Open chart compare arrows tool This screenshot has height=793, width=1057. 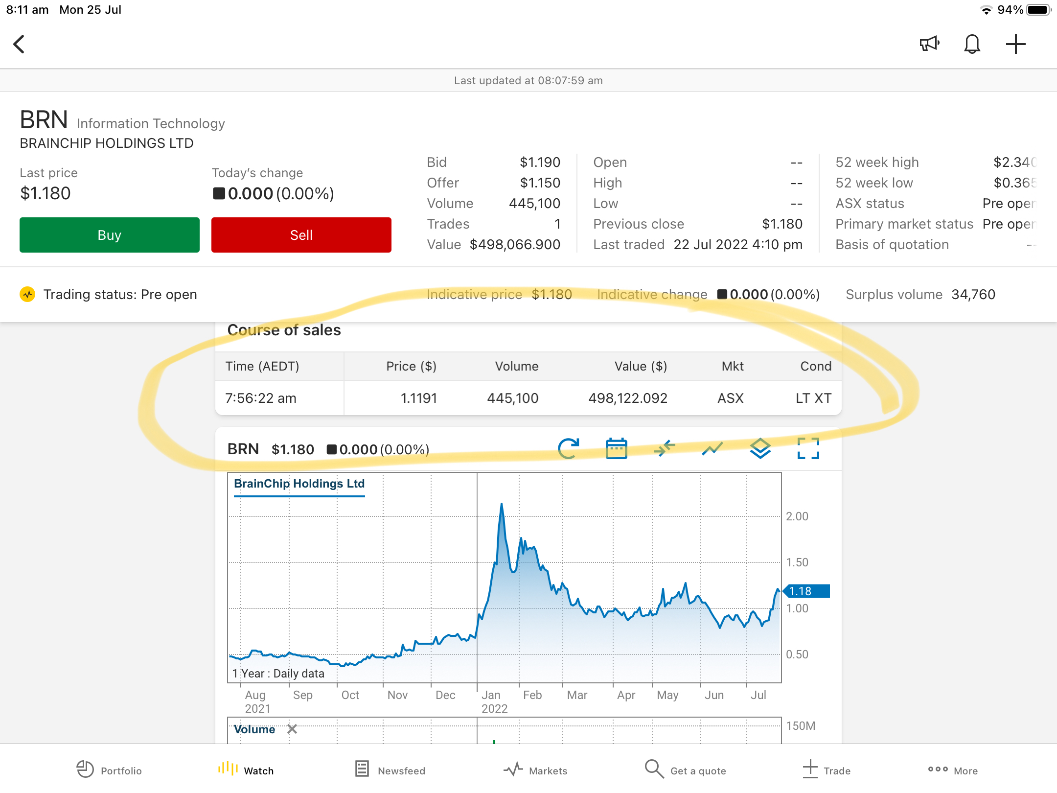pyautogui.click(x=664, y=448)
